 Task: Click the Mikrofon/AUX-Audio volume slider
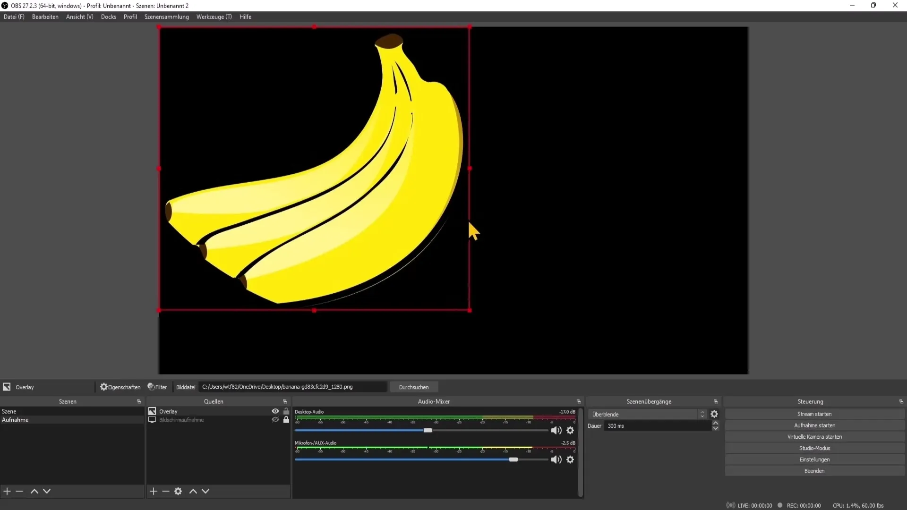[x=421, y=459]
